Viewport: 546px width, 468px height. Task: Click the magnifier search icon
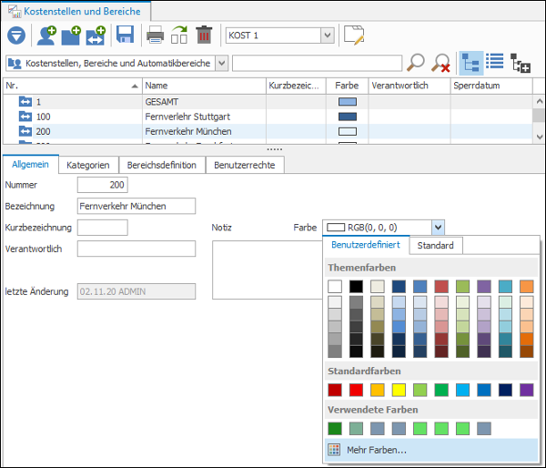[x=416, y=63]
